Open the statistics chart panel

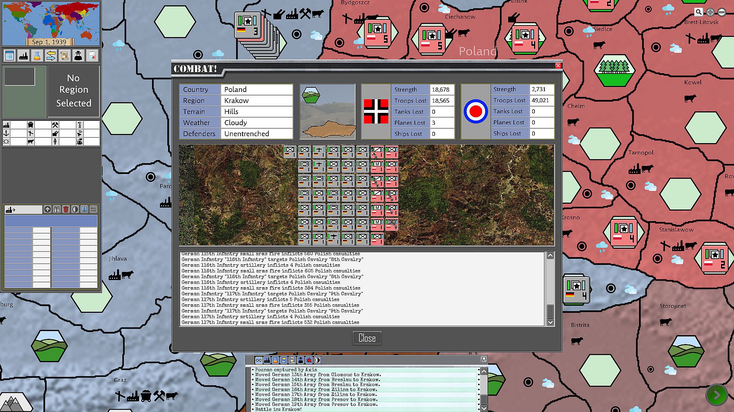pos(92,56)
